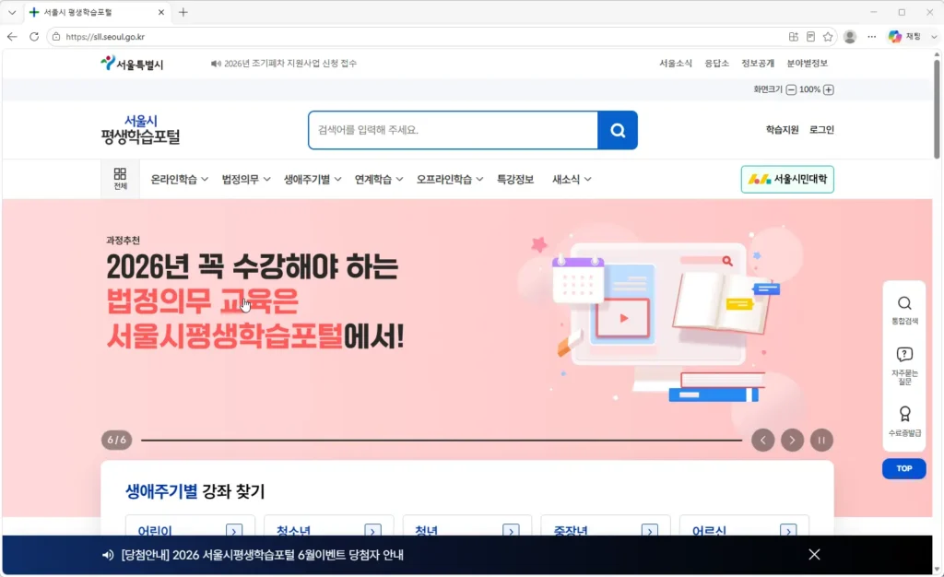
Task: Expand 법정의무 menu
Action: tap(246, 180)
